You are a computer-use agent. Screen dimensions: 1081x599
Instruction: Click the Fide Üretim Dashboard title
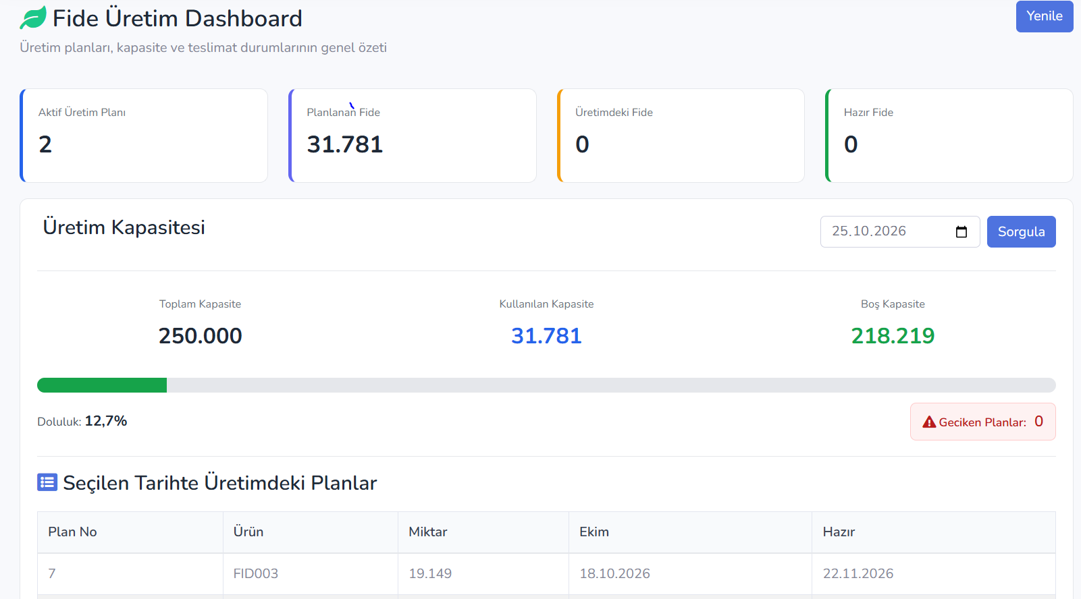click(x=178, y=18)
